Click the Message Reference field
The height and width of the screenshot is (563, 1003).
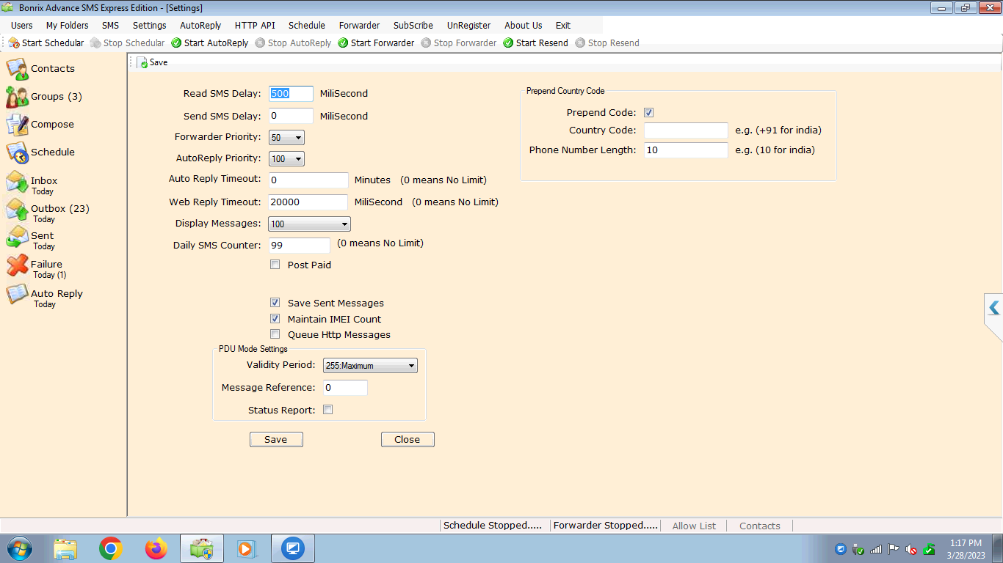pos(345,388)
